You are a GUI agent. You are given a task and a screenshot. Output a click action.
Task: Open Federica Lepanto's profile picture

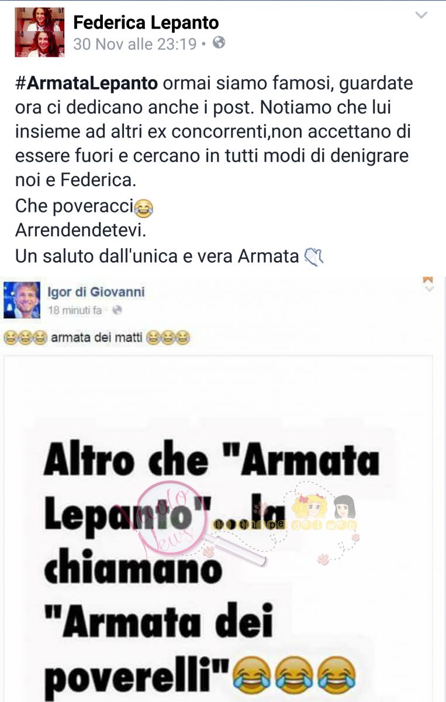(38, 32)
